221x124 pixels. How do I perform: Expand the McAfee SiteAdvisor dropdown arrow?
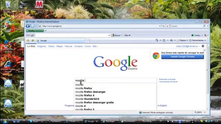[x=46, y=31]
